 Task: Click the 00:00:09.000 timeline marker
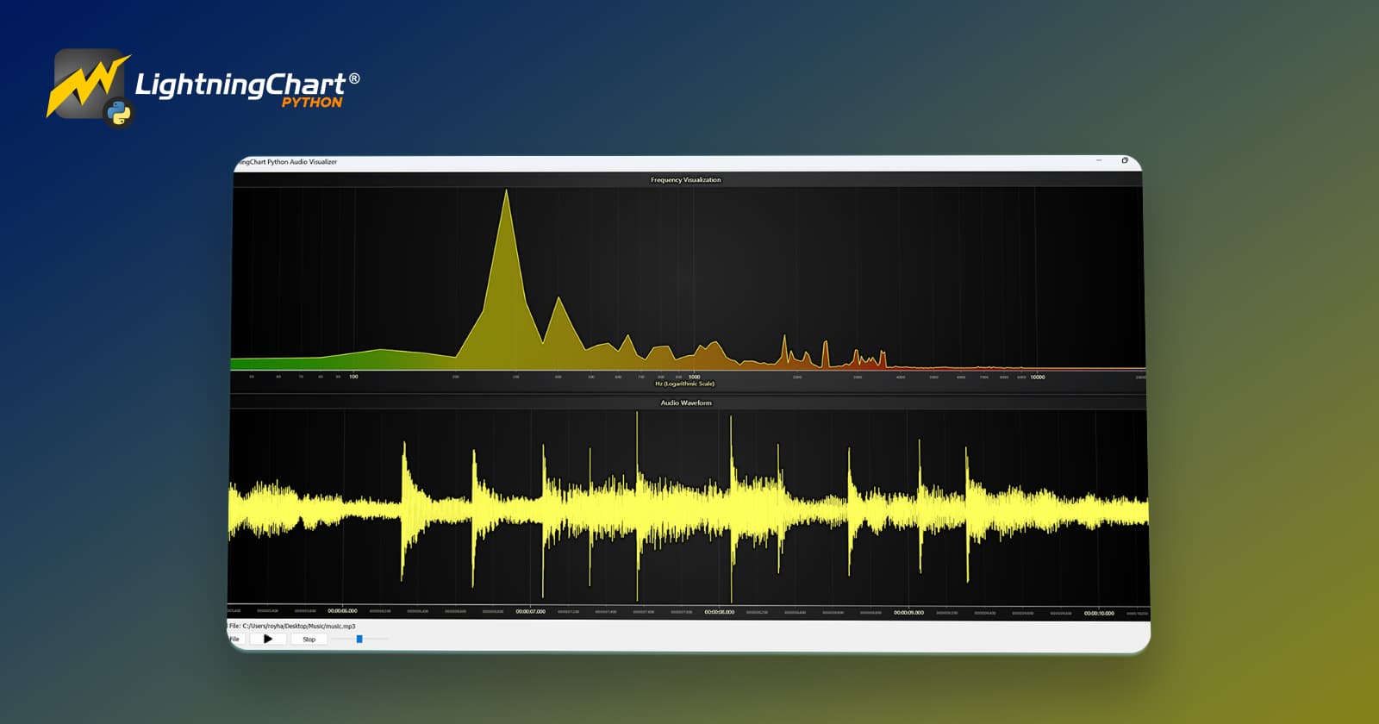(908, 613)
